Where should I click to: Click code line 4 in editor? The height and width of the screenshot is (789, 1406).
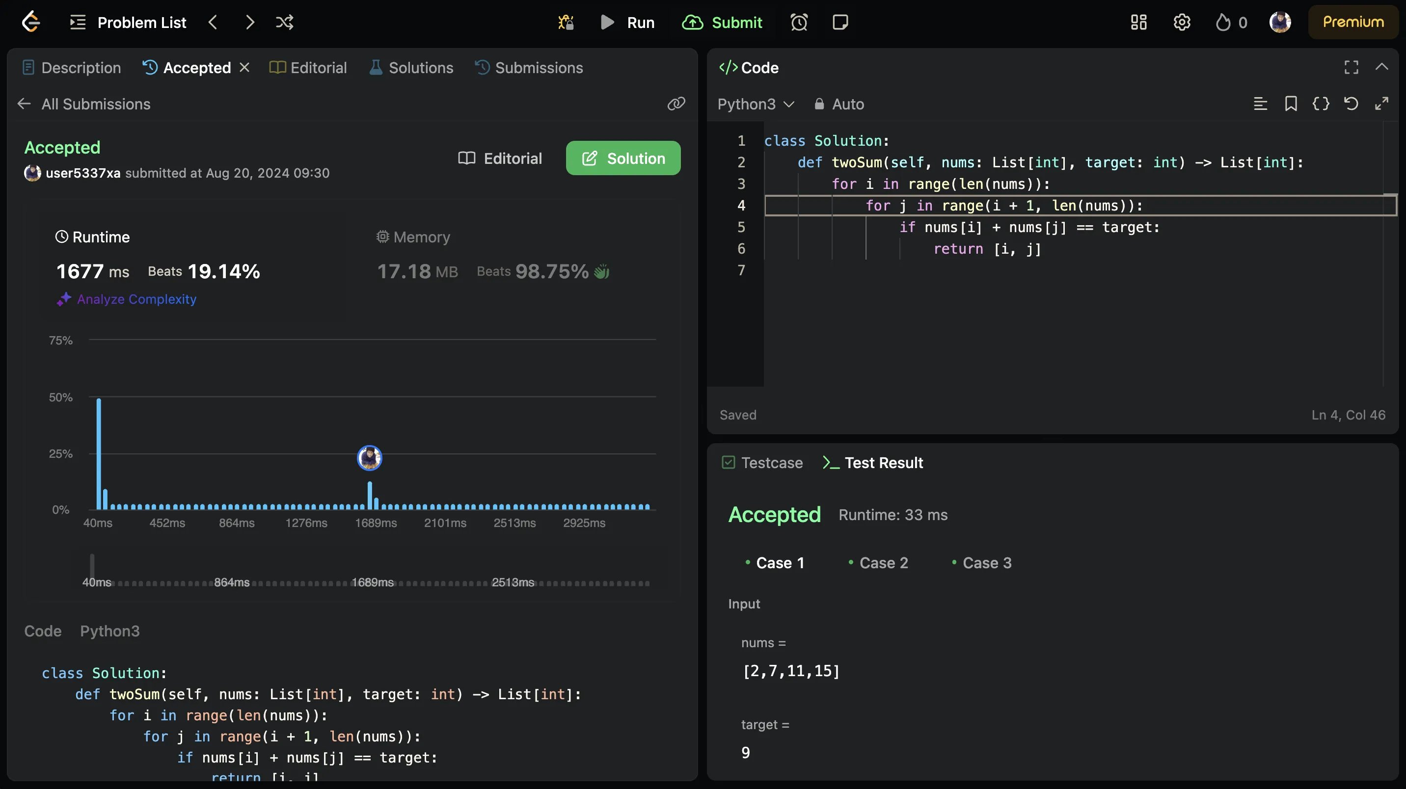[1080, 206]
